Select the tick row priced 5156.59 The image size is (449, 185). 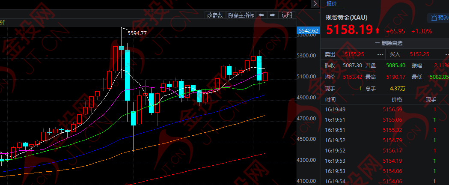(x=384, y=109)
